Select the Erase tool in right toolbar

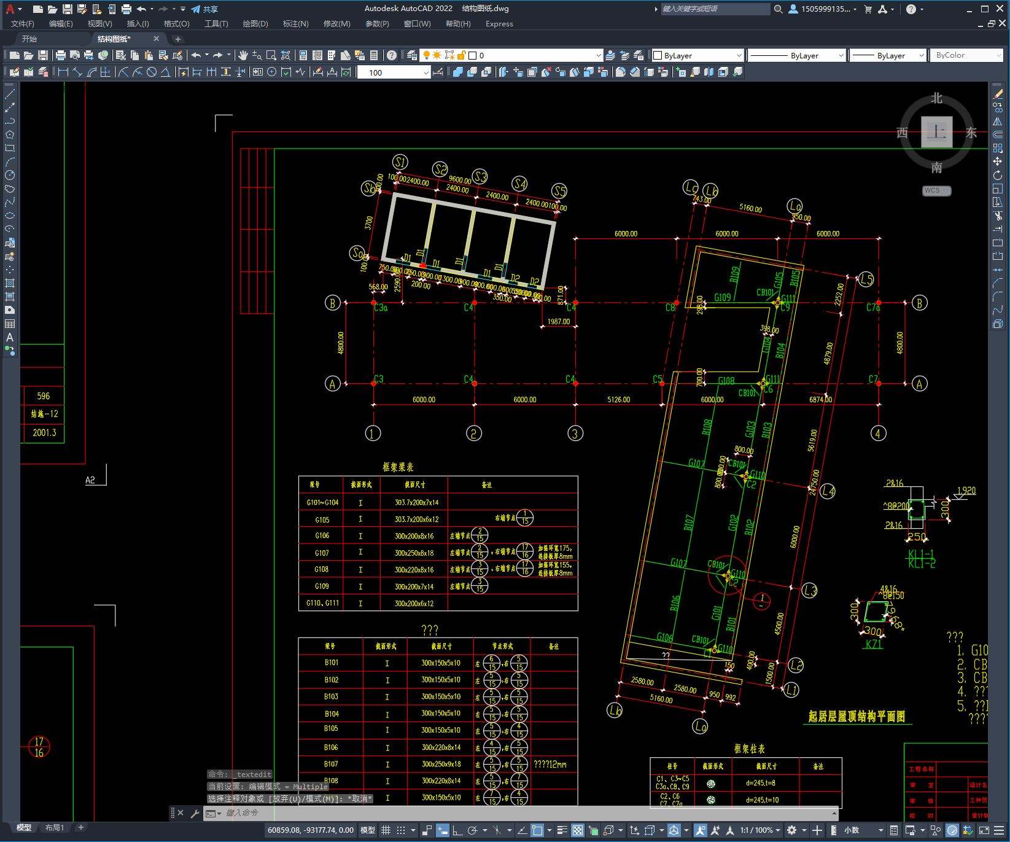point(998,94)
